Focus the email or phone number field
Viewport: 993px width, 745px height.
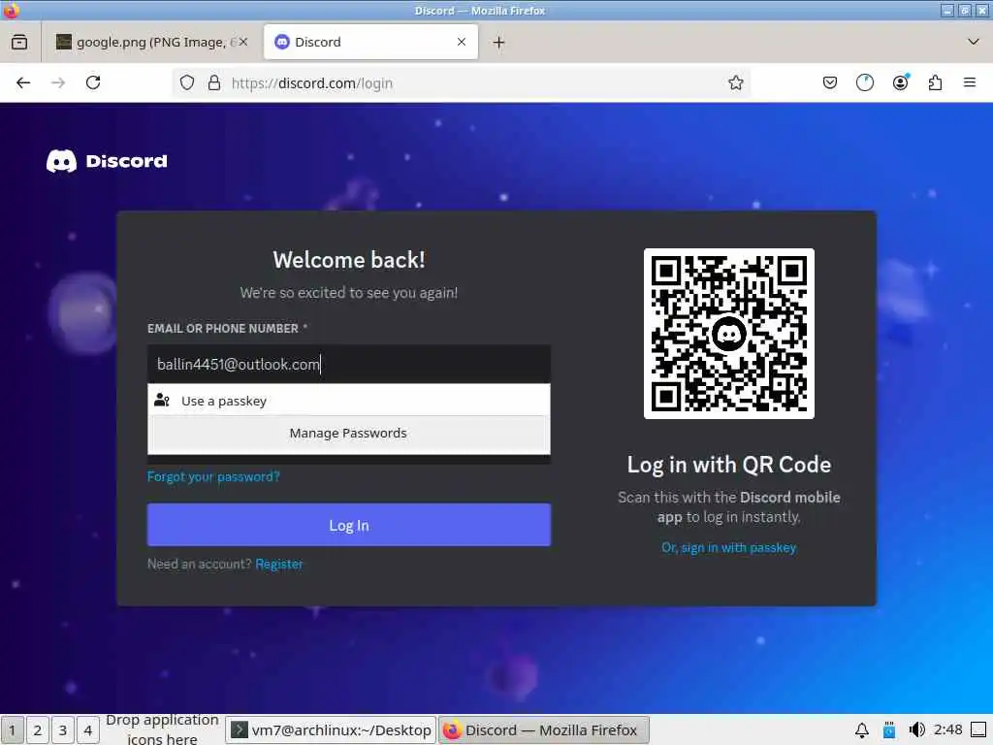click(x=349, y=365)
